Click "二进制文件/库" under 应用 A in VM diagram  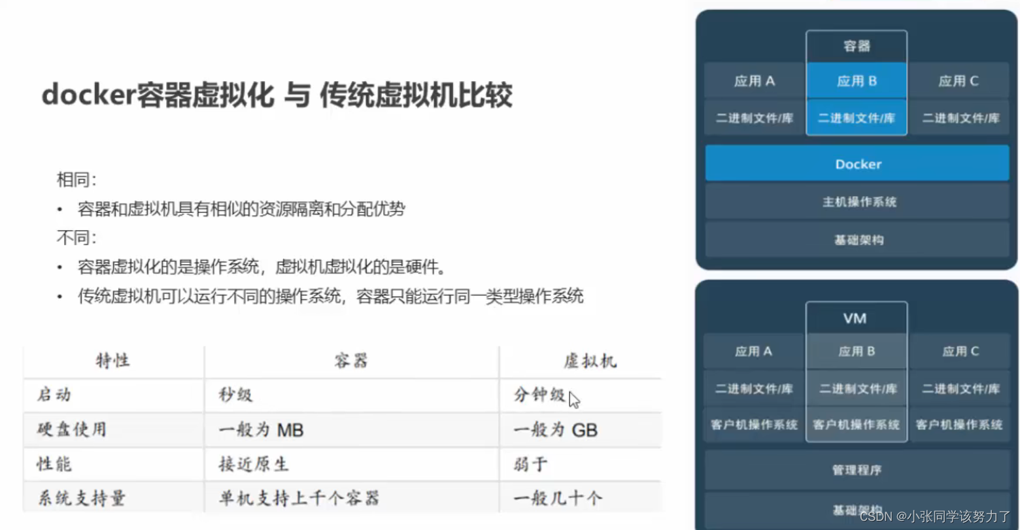(x=754, y=389)
